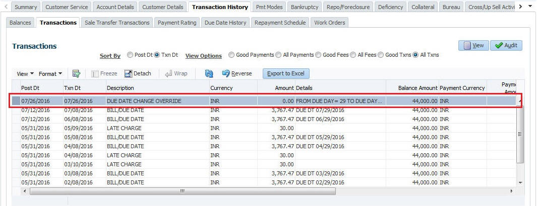Open the Deficiency tab
Viewport: 537px width, 206px height.
tap(391, 7)
